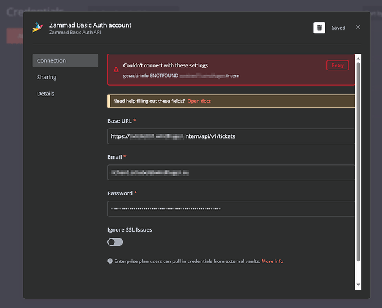Focus the Base URL input field
382x308 pixels.
(x=231, y=136)
